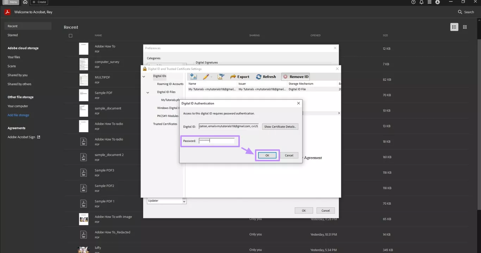The width and height of the screenshot is (481, 253).
Task: Open the Menu in top-left corner
Action: click(10, 2)
